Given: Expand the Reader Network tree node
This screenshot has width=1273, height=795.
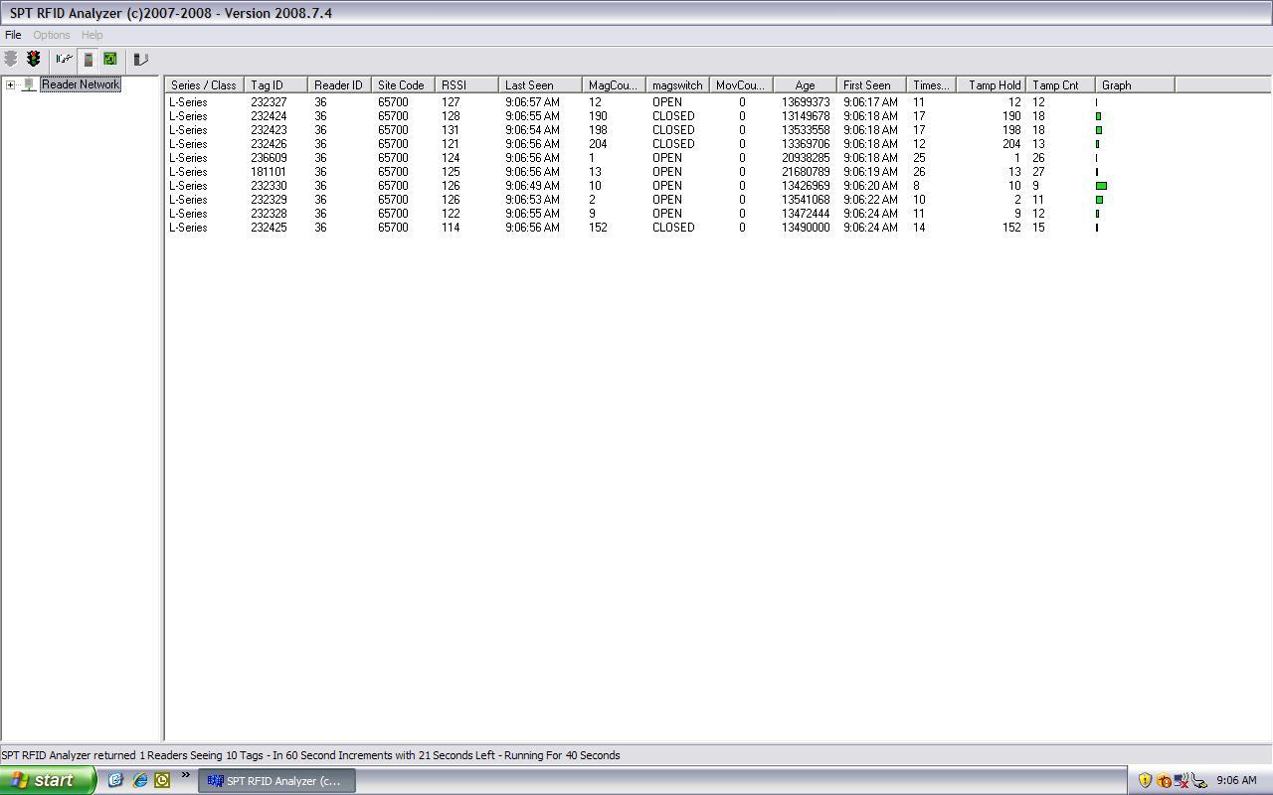Looking at the screenshot, I should tap(10, 84).
